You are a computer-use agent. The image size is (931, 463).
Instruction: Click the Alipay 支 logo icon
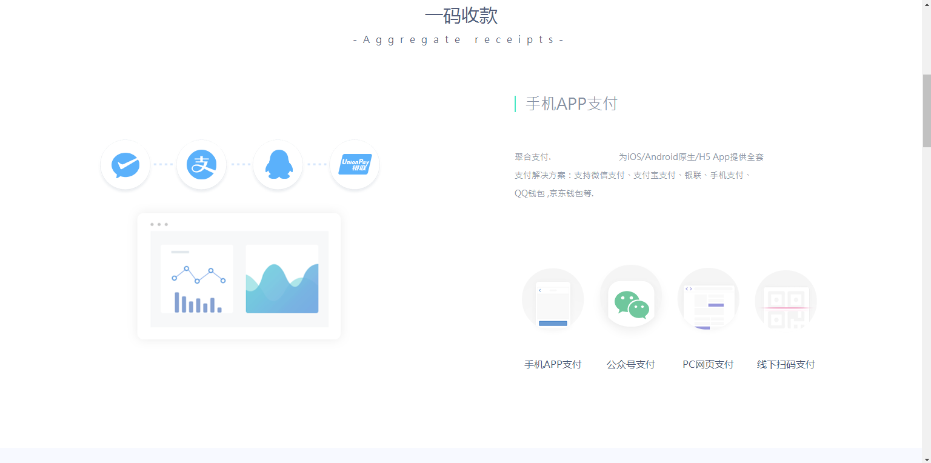tap(201, 165)
